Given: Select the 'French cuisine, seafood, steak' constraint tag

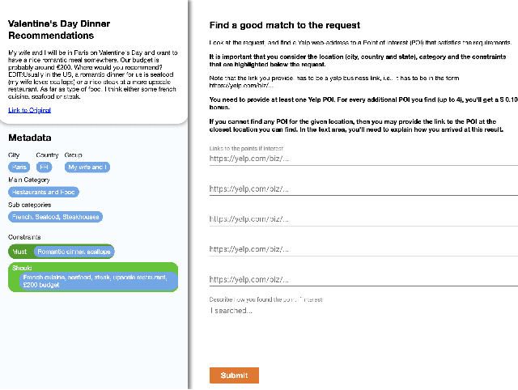Looking at the screenshot, I should pos(97,281).
